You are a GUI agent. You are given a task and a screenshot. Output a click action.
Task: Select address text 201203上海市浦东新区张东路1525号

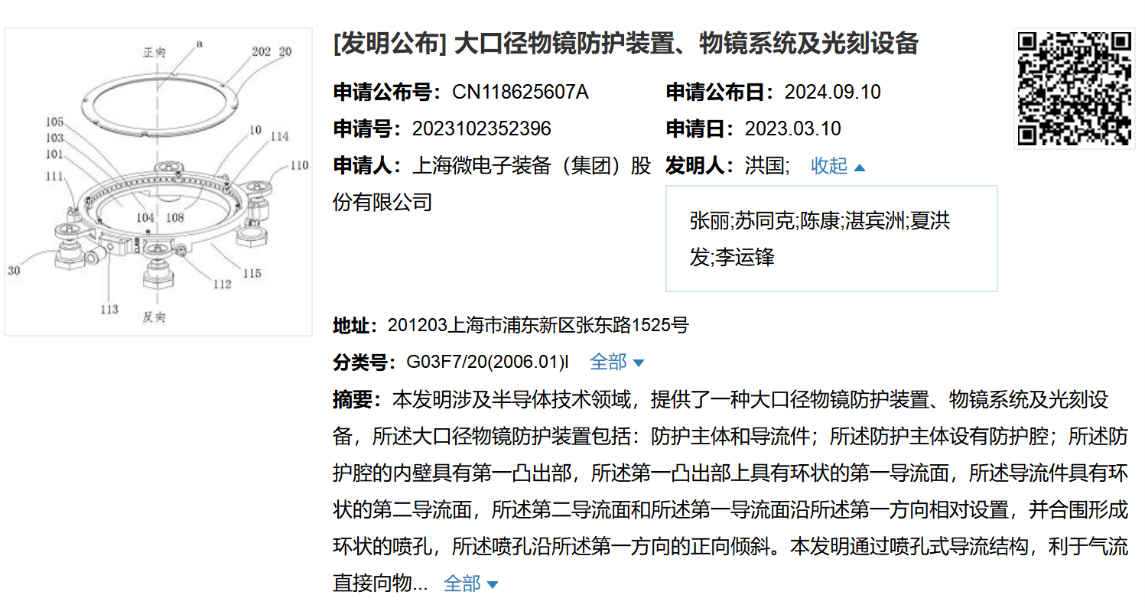(x=538, y=326)
